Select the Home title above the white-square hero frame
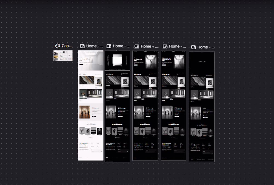This screenshot has width=274, height=185. click(121, 46)
